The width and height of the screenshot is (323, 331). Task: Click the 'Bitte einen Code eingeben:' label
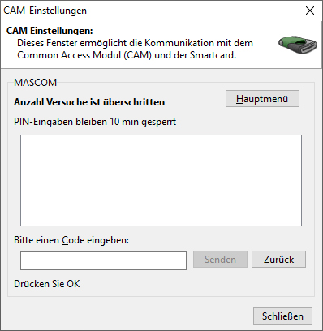71,240
